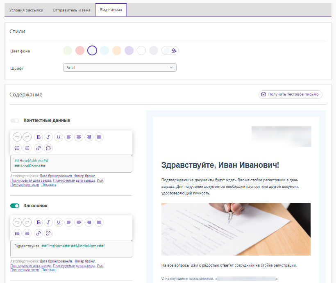This screenshot has width=336, height=283.
Task: Align left in Заголовок editor
Action: [x=68, y=222]
